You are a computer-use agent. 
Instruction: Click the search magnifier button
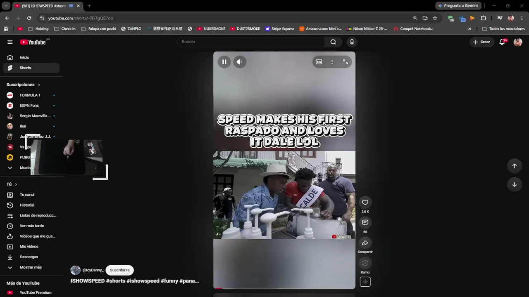(x=333, y=42)
